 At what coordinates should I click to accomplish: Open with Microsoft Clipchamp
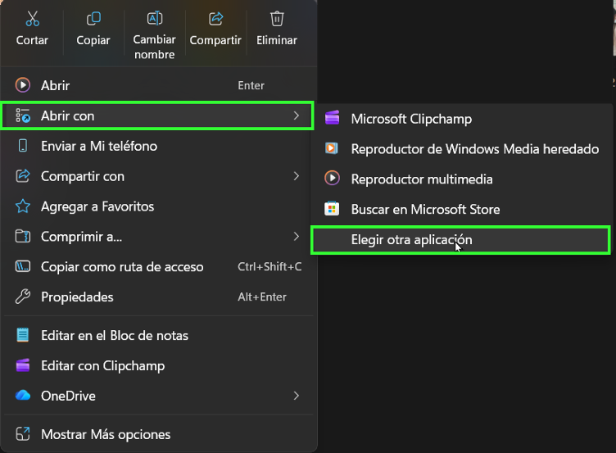point(462,118)
